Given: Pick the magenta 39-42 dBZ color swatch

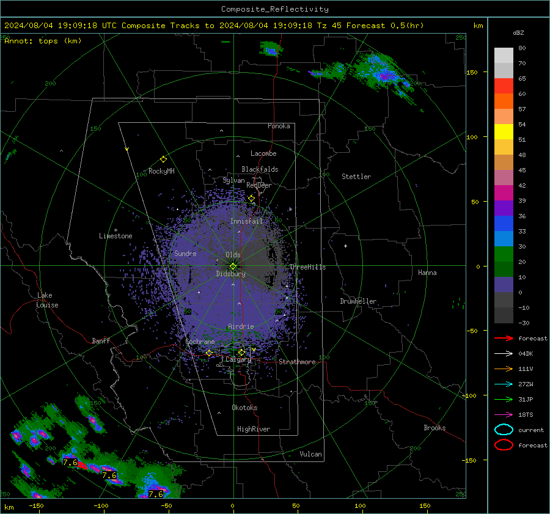Looking at the screenshot, I should tap(504, 193).
